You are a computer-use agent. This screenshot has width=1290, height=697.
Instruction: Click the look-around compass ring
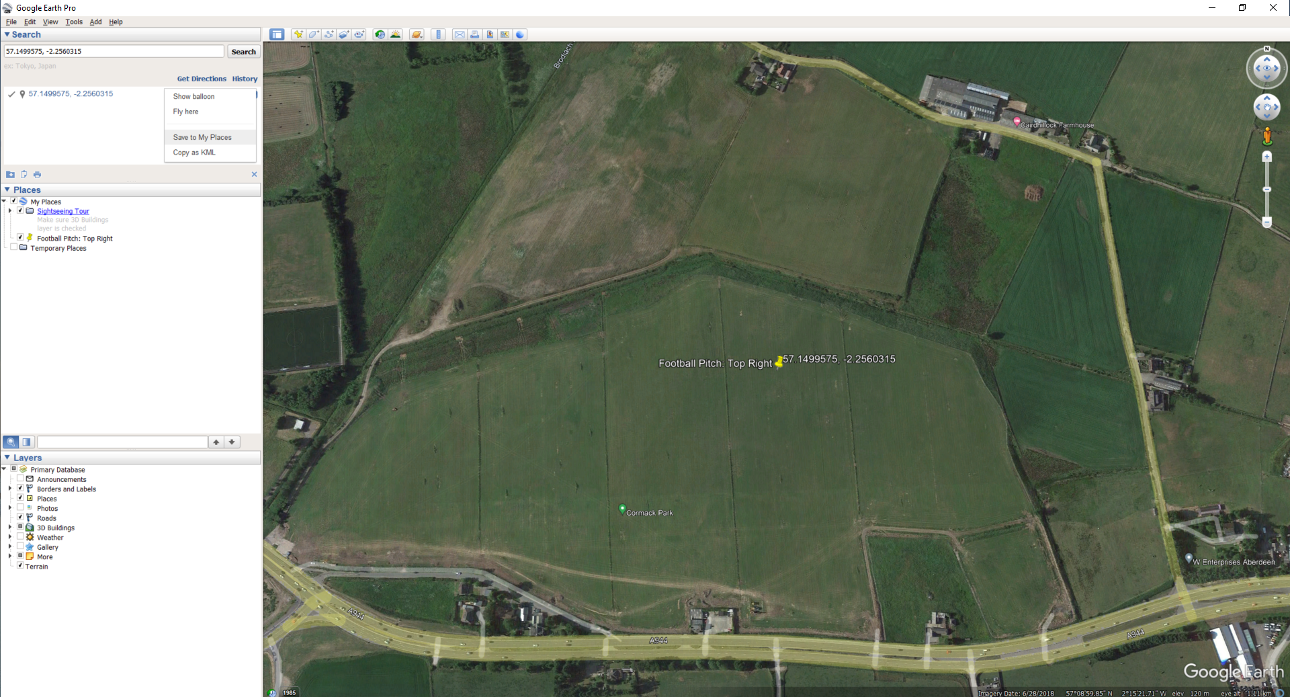coord(1267,68)
